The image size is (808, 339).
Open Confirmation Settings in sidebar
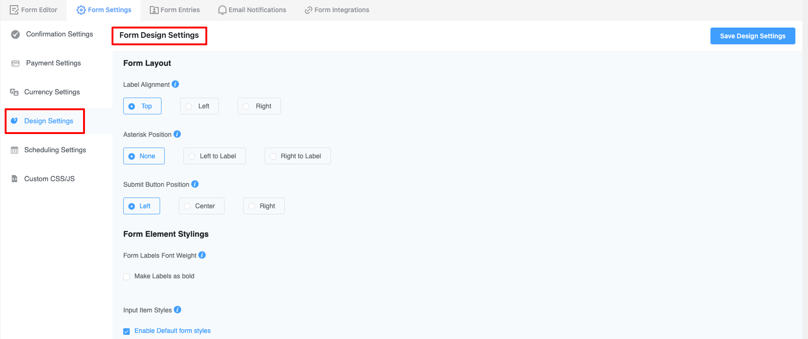pos(56,34)
